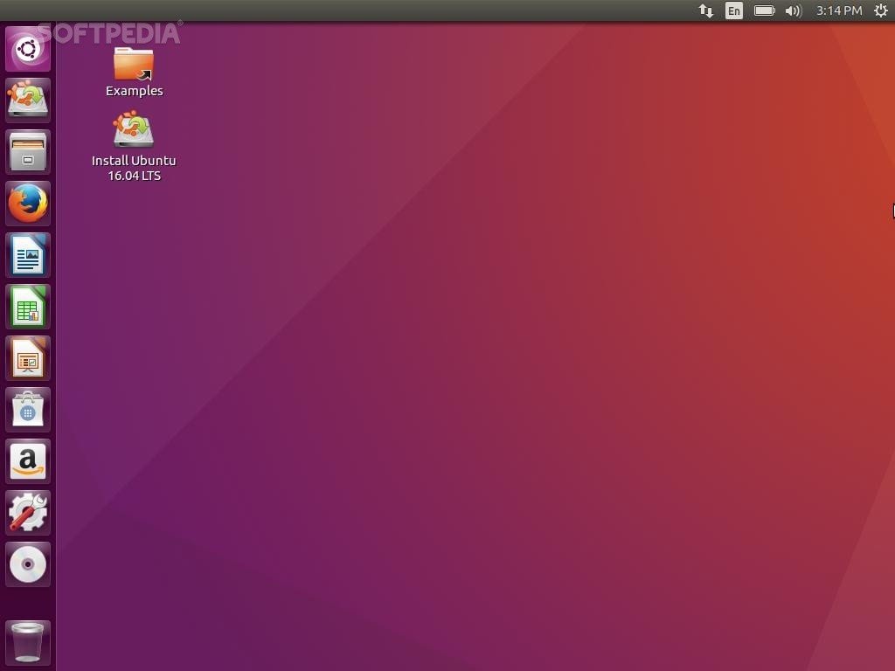Open LibreOffice Impress presentation
The image size is (895, 671).
[x=28, y=358]
